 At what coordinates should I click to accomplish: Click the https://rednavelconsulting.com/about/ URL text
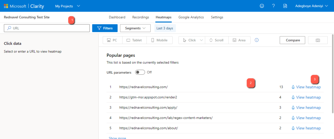pyautogui.click(x=148, y=128)
